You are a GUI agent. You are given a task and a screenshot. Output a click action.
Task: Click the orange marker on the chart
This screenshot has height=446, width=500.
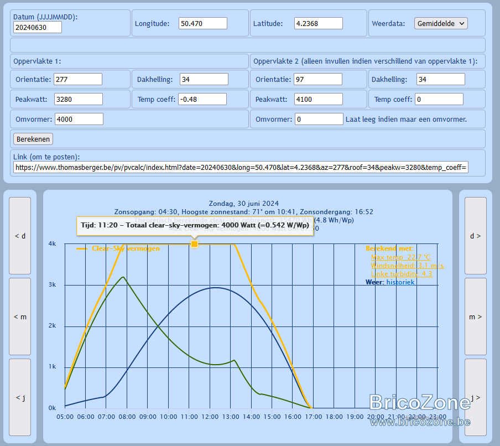pyautogui.click(x=194, y=244)
